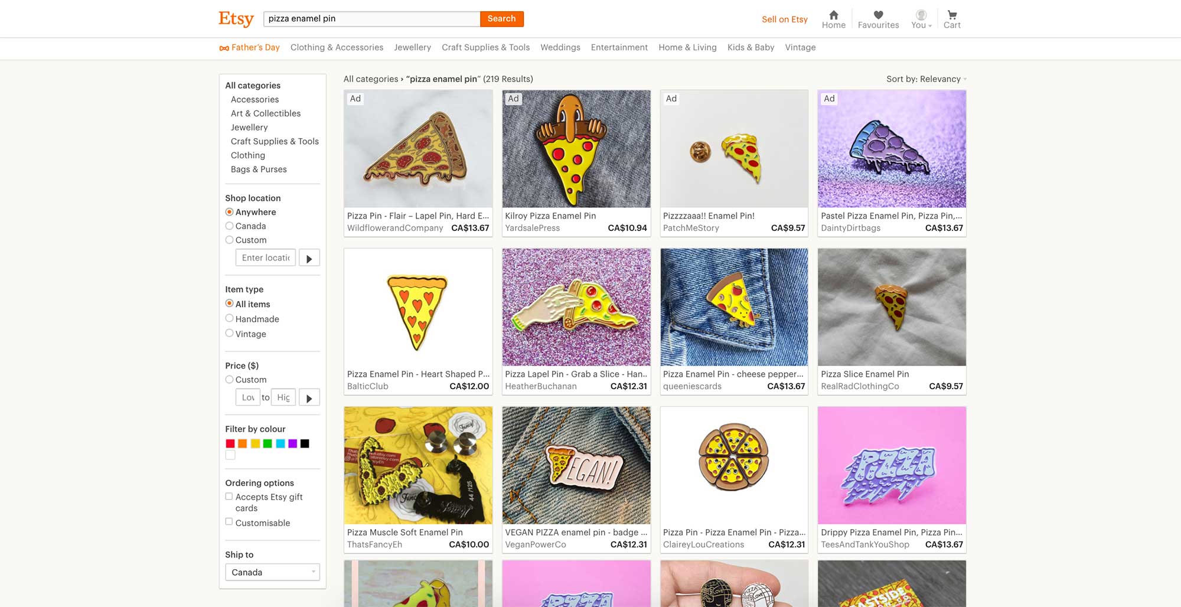Open Kids & Baby menu
The height and width of the screenshot is (607, 1181).
[751, 47]
